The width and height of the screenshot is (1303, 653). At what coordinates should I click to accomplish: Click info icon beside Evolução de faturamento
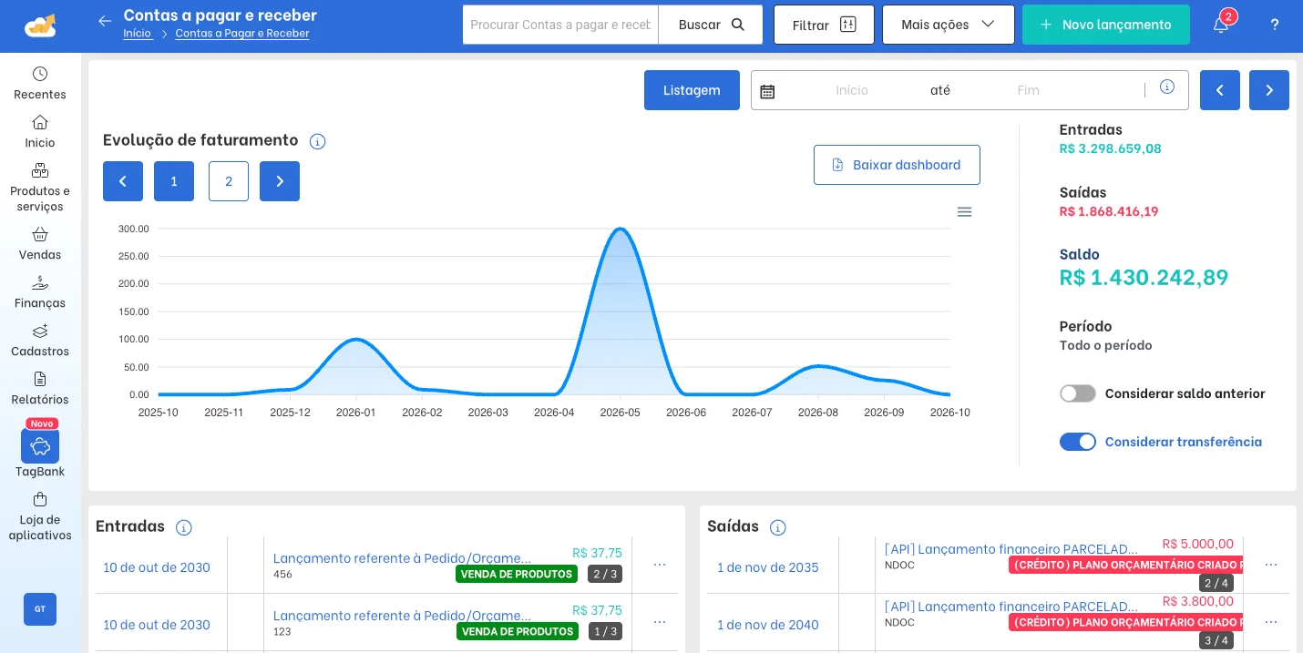tap(318, 141)
